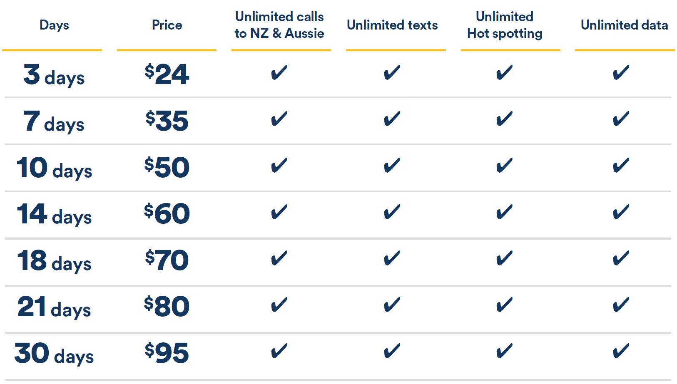Select the Days column header
Image resolution: width=677 pixels, height=384 pixels.
pos(54,25)
